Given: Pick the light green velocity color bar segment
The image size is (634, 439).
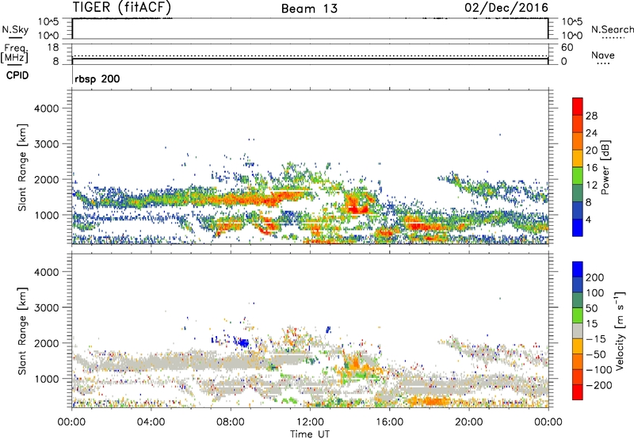Looking at the screenshot, I should (x=578, y=315).
